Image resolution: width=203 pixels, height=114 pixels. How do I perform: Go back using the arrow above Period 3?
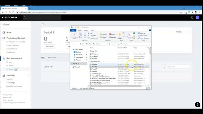click(x=43, y=24)
